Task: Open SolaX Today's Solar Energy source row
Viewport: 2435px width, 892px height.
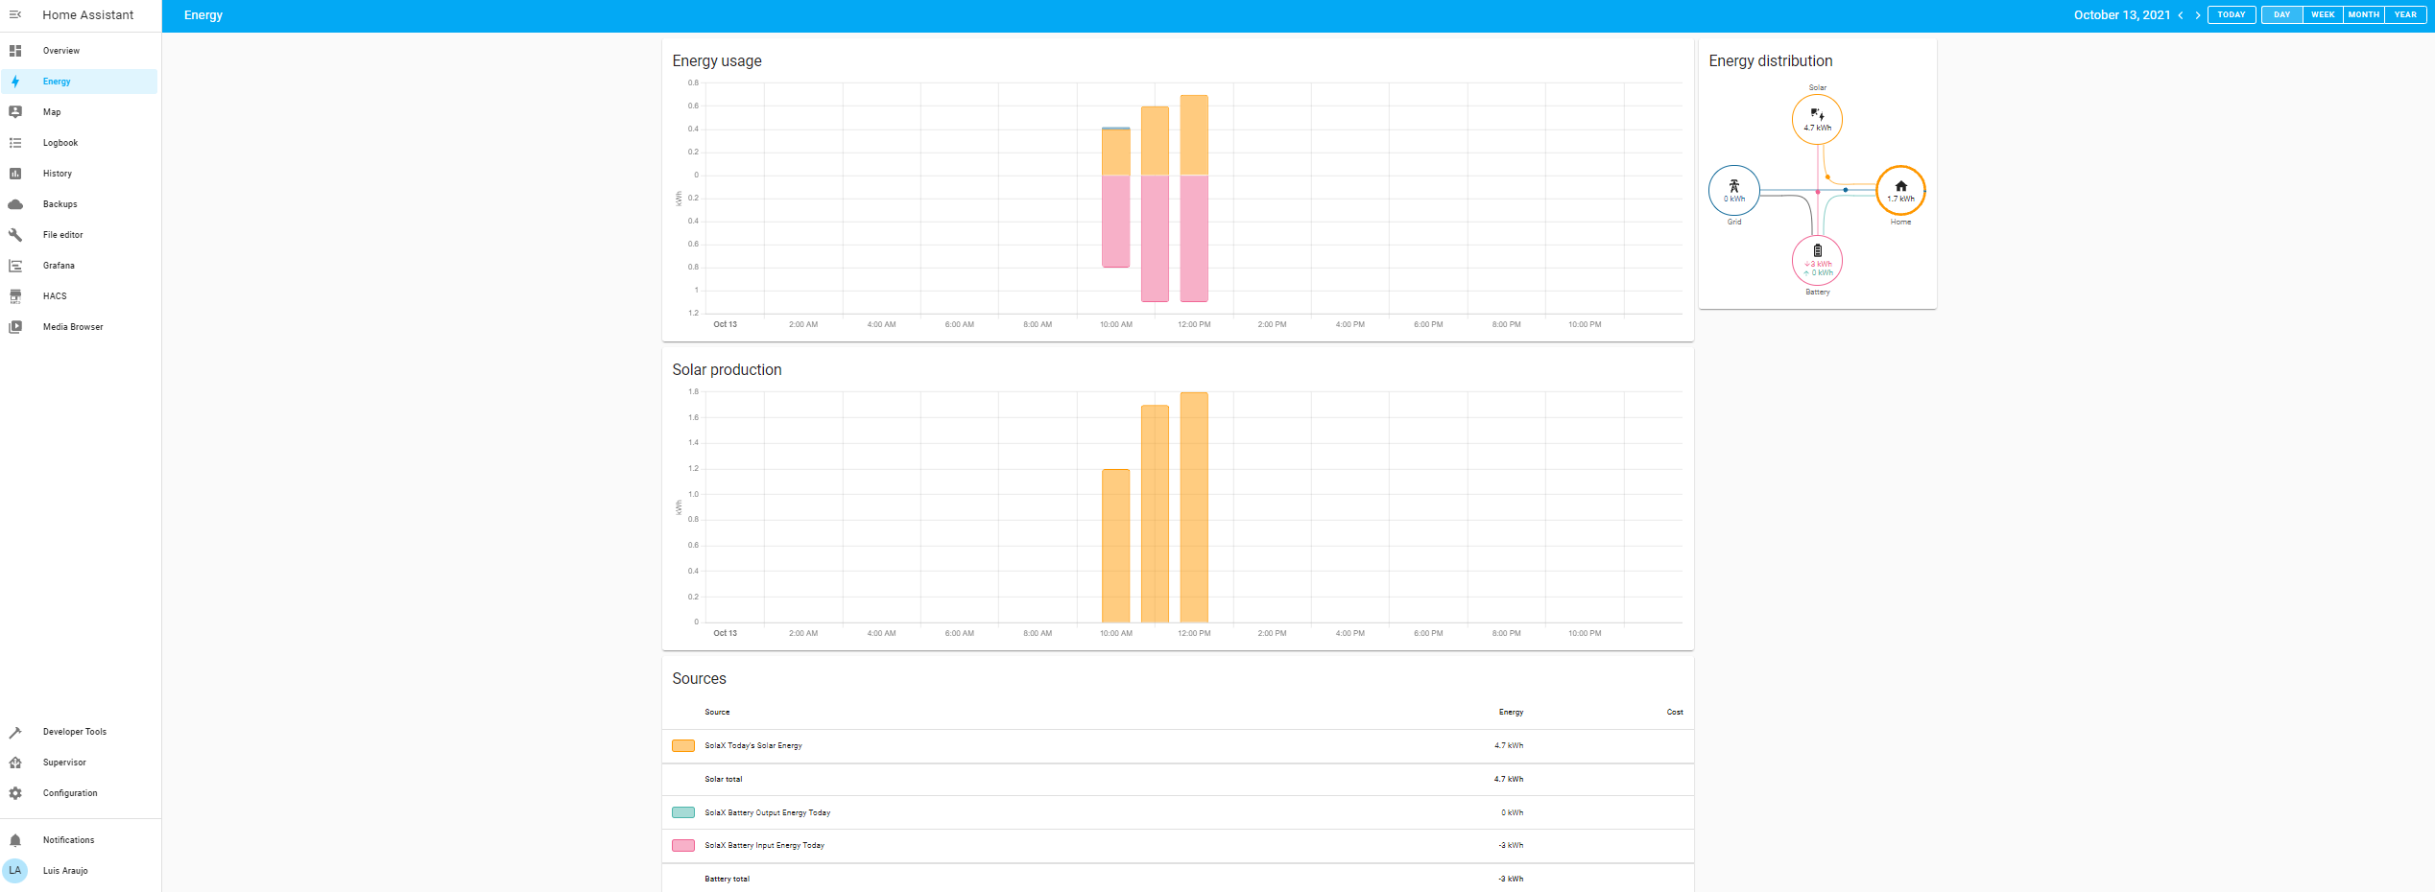Action: 1178,746
